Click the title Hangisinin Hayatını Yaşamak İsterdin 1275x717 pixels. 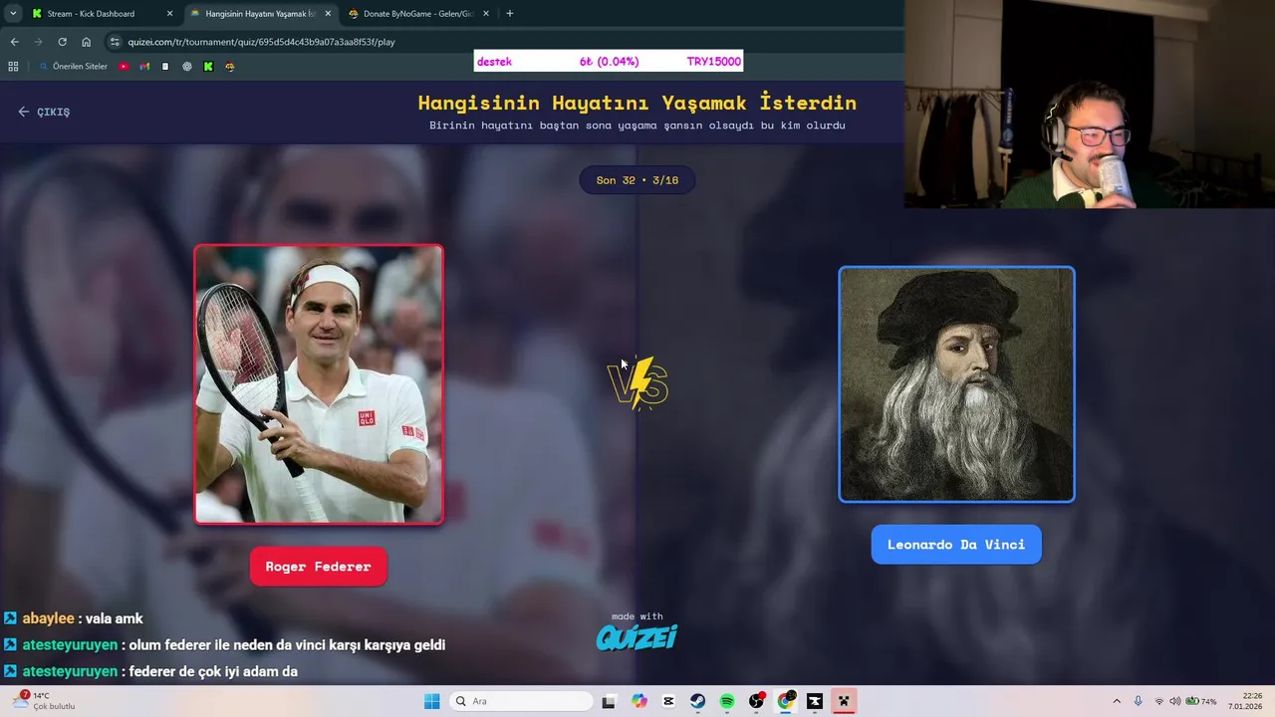(637, 103)
